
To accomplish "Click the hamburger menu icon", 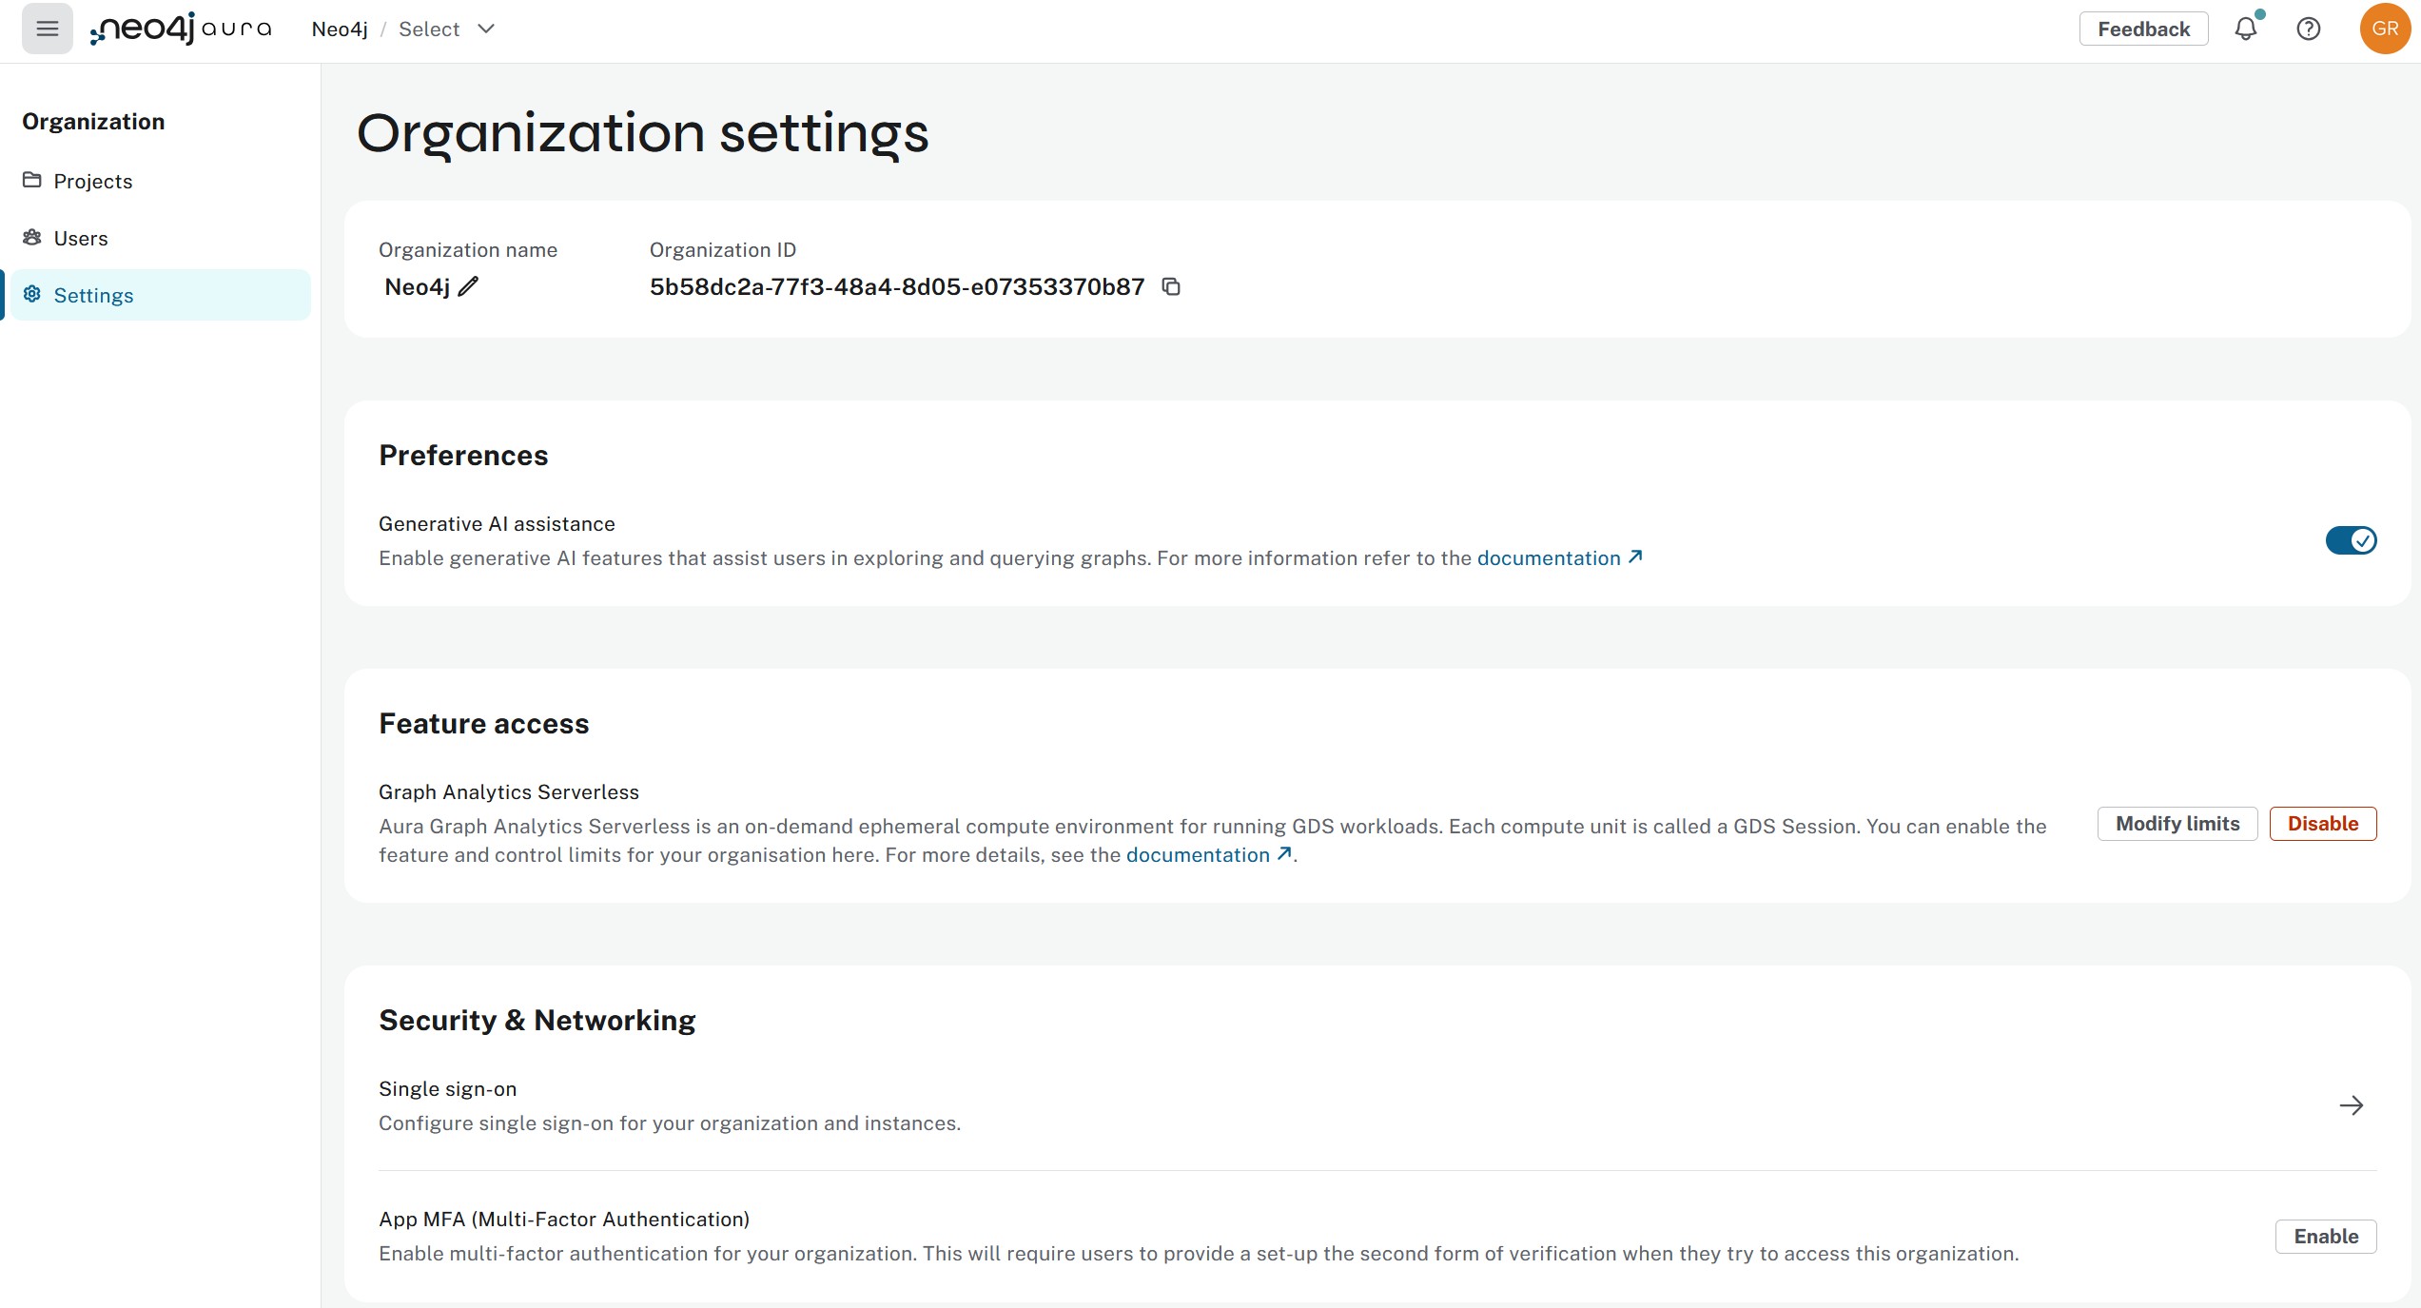I will (x=47, y=29).
